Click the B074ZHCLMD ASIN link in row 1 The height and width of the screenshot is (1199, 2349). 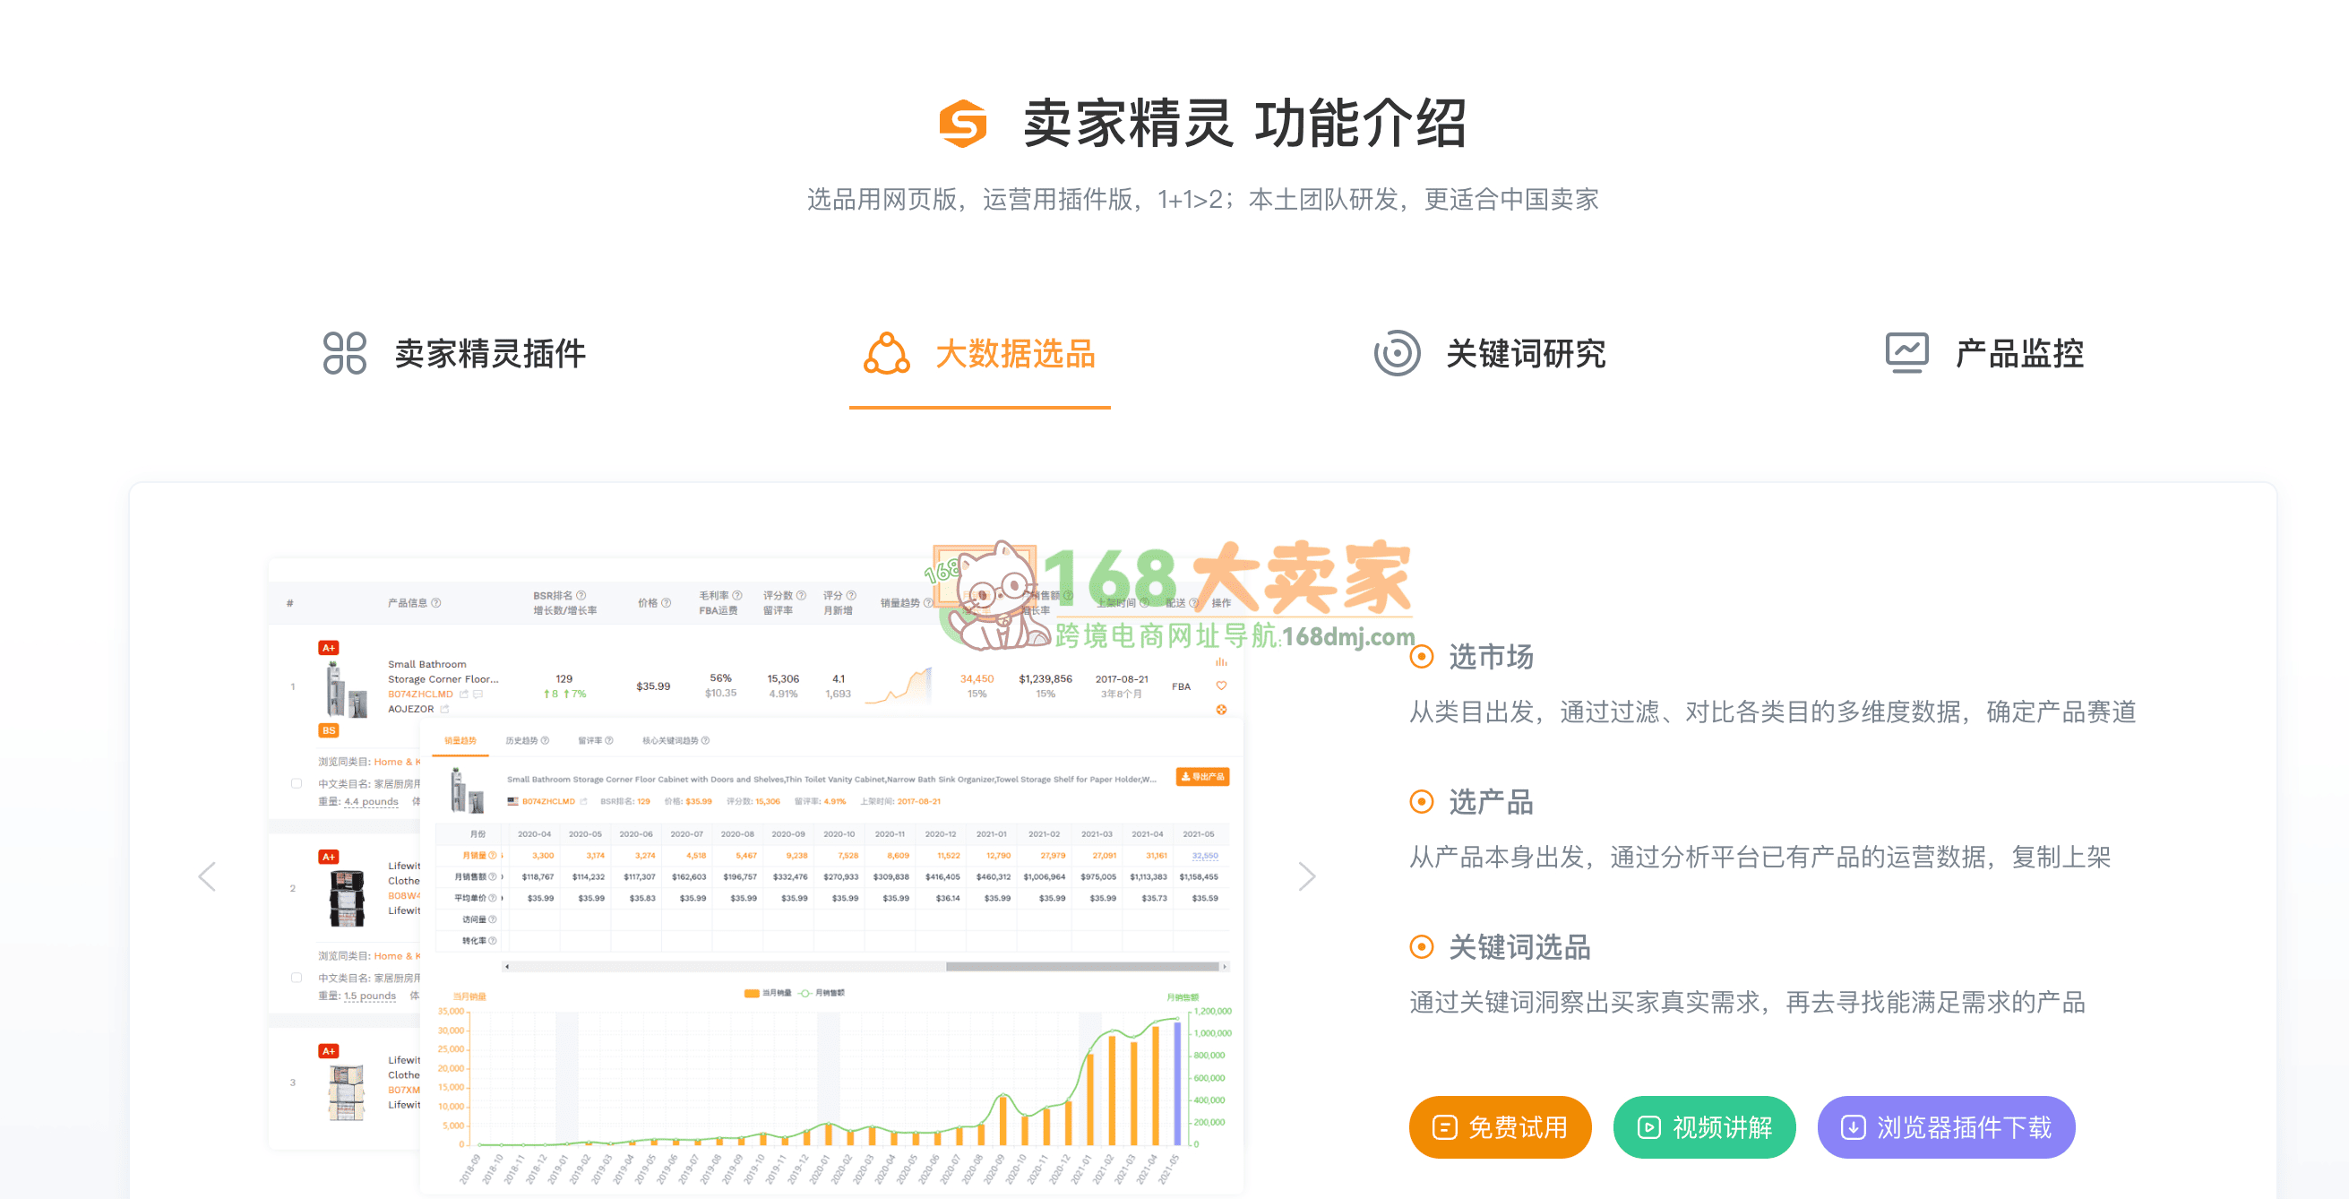pyautogui.click(x=419, y=694)
